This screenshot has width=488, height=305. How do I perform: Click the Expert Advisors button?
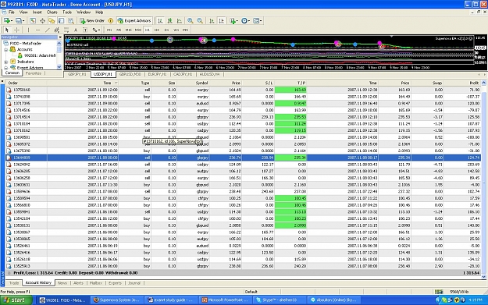point(134,21)
